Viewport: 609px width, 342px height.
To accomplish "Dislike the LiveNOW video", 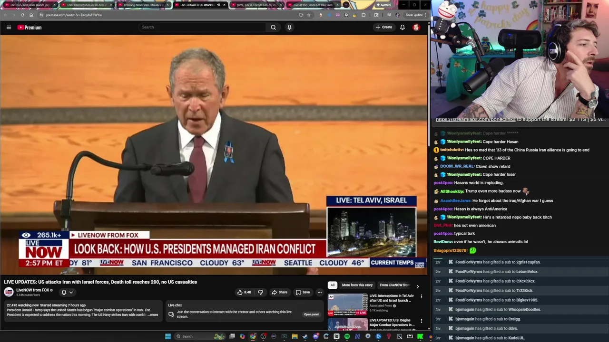I will 260,292.
